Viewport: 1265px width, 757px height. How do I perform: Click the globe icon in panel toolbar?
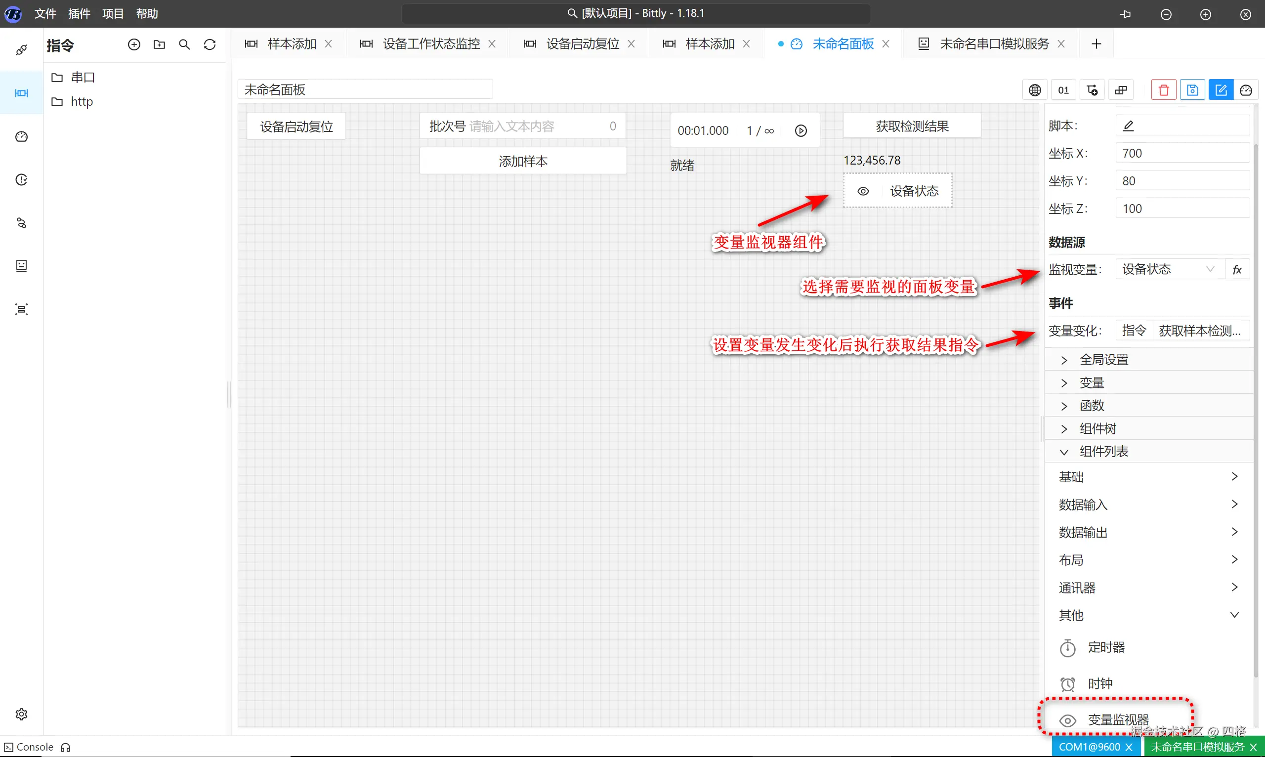(1034, 90)
